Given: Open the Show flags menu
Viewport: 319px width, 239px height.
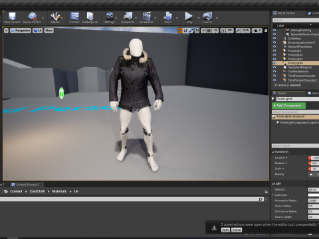Looking at the screenshot, I should [49, 31].
